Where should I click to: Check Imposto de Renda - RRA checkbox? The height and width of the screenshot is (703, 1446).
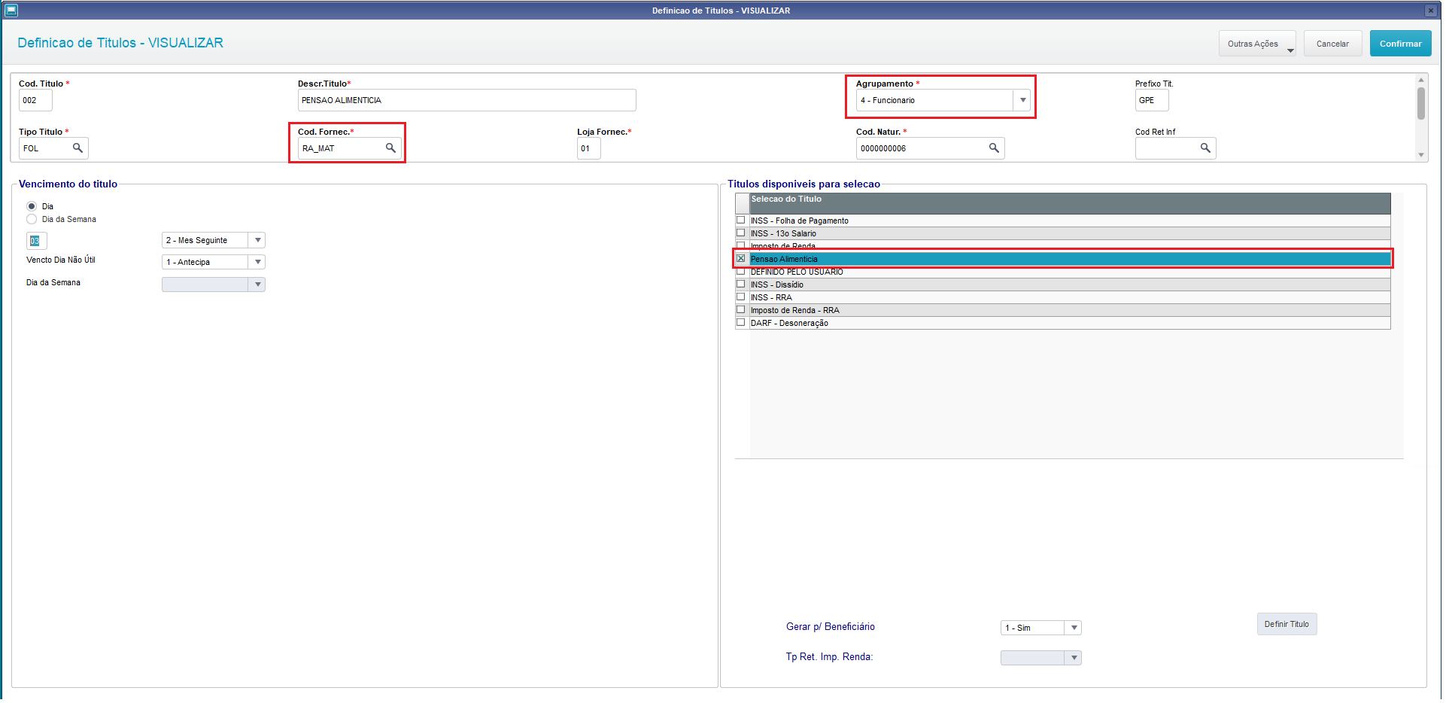tap(741, 309)
